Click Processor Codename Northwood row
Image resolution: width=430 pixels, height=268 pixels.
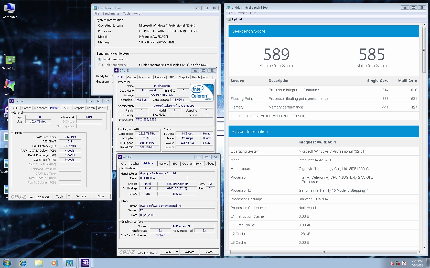tap(324, 208)
